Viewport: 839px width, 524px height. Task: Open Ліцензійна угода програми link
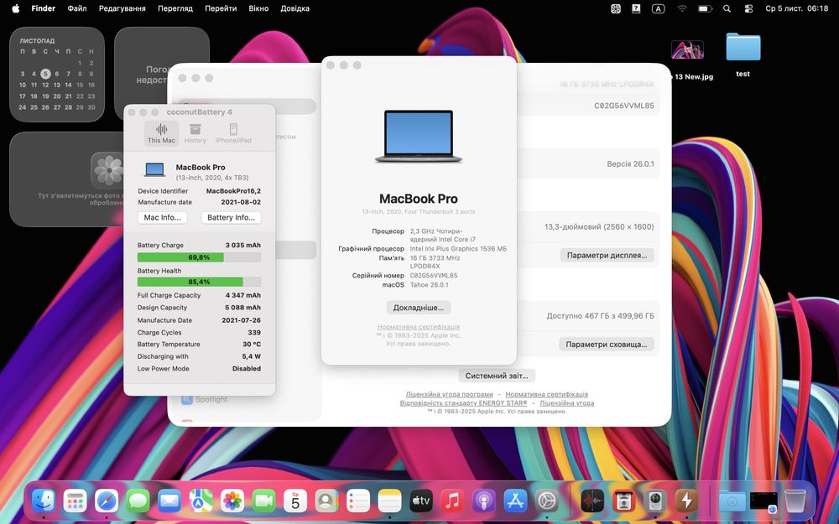449,394
